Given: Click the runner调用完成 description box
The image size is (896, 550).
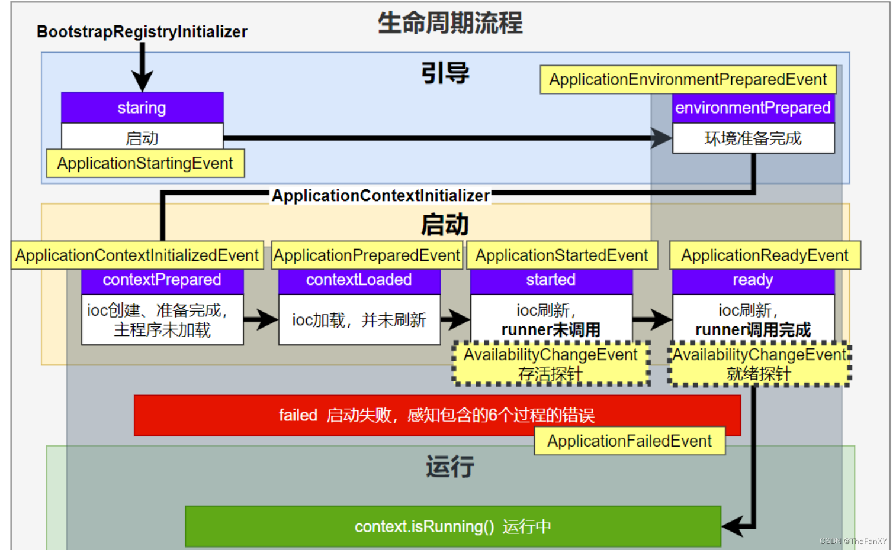Looking at the screenshot, I should pos(753,318).
